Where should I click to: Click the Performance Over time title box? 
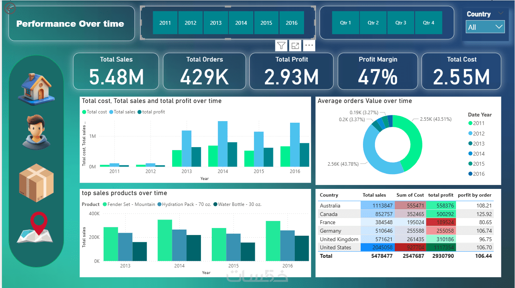[71, 24]
